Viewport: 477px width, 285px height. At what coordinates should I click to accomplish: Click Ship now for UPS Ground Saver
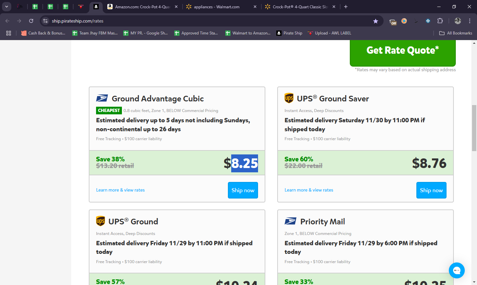click(x=431, y=190)
